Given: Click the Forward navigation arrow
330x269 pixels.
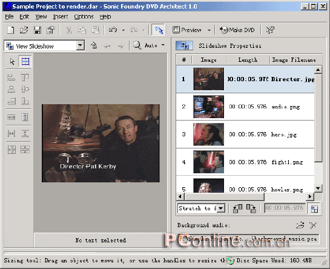Looking at the screenshot, I should (120, 45).
